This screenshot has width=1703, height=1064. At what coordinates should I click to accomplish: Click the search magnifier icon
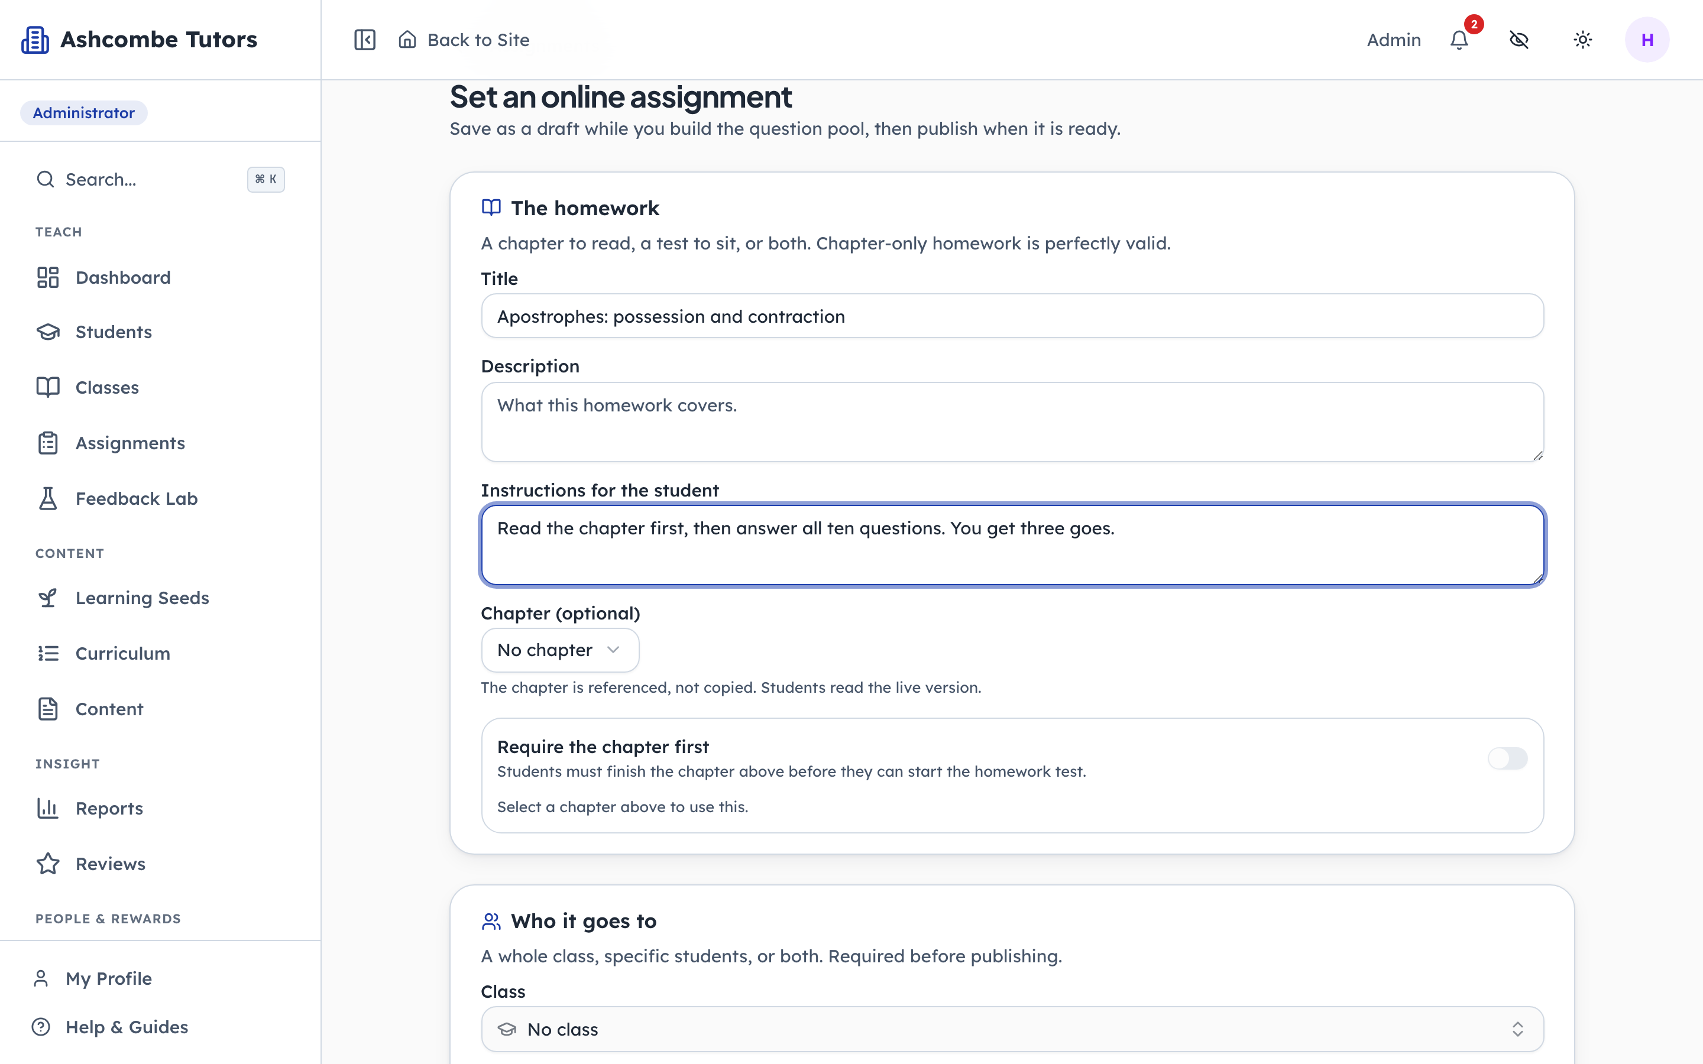point(46,180)
